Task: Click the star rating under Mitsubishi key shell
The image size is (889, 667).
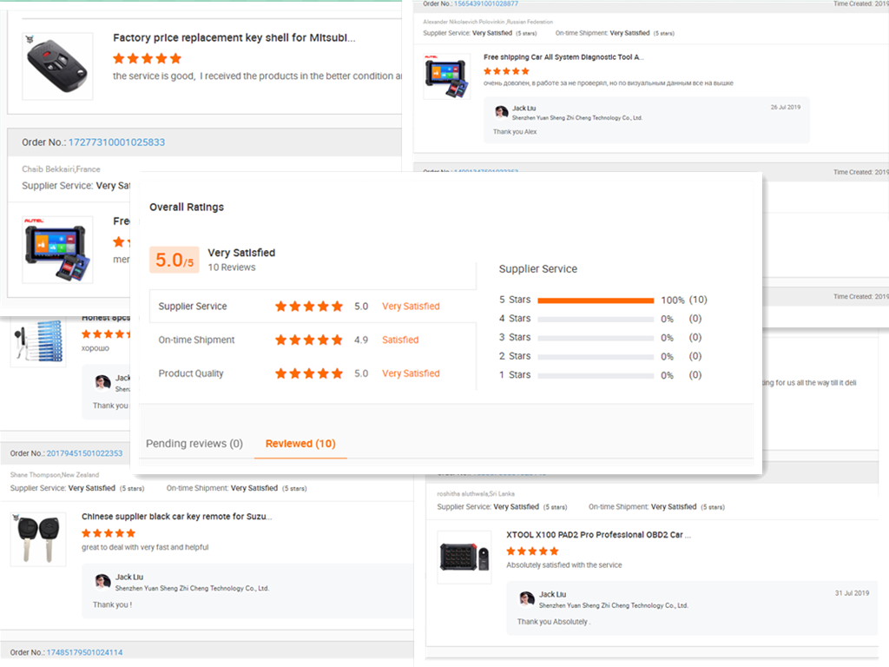Action: [148, 58]
